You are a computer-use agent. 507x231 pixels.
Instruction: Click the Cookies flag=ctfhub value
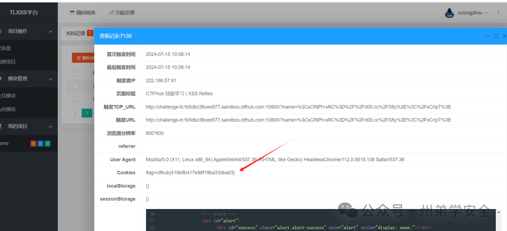(190, 173)
